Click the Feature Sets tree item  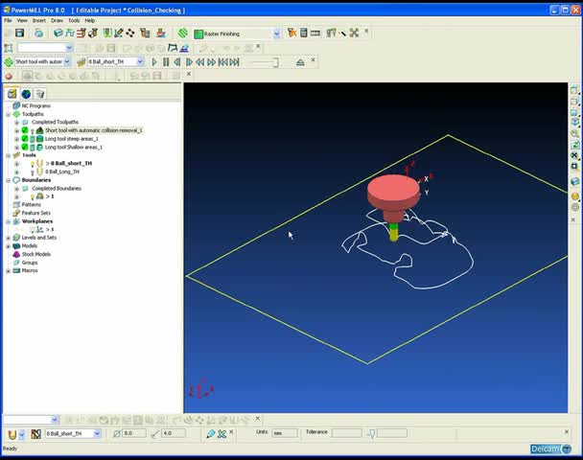click(36, 213)
